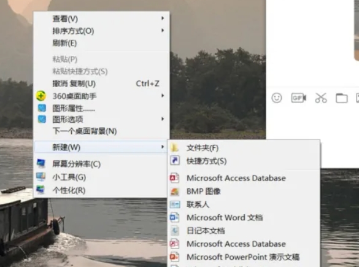Click the red Access icon above BMP 图像
This screenshot has height=267, width=359.
coord(174,178)
